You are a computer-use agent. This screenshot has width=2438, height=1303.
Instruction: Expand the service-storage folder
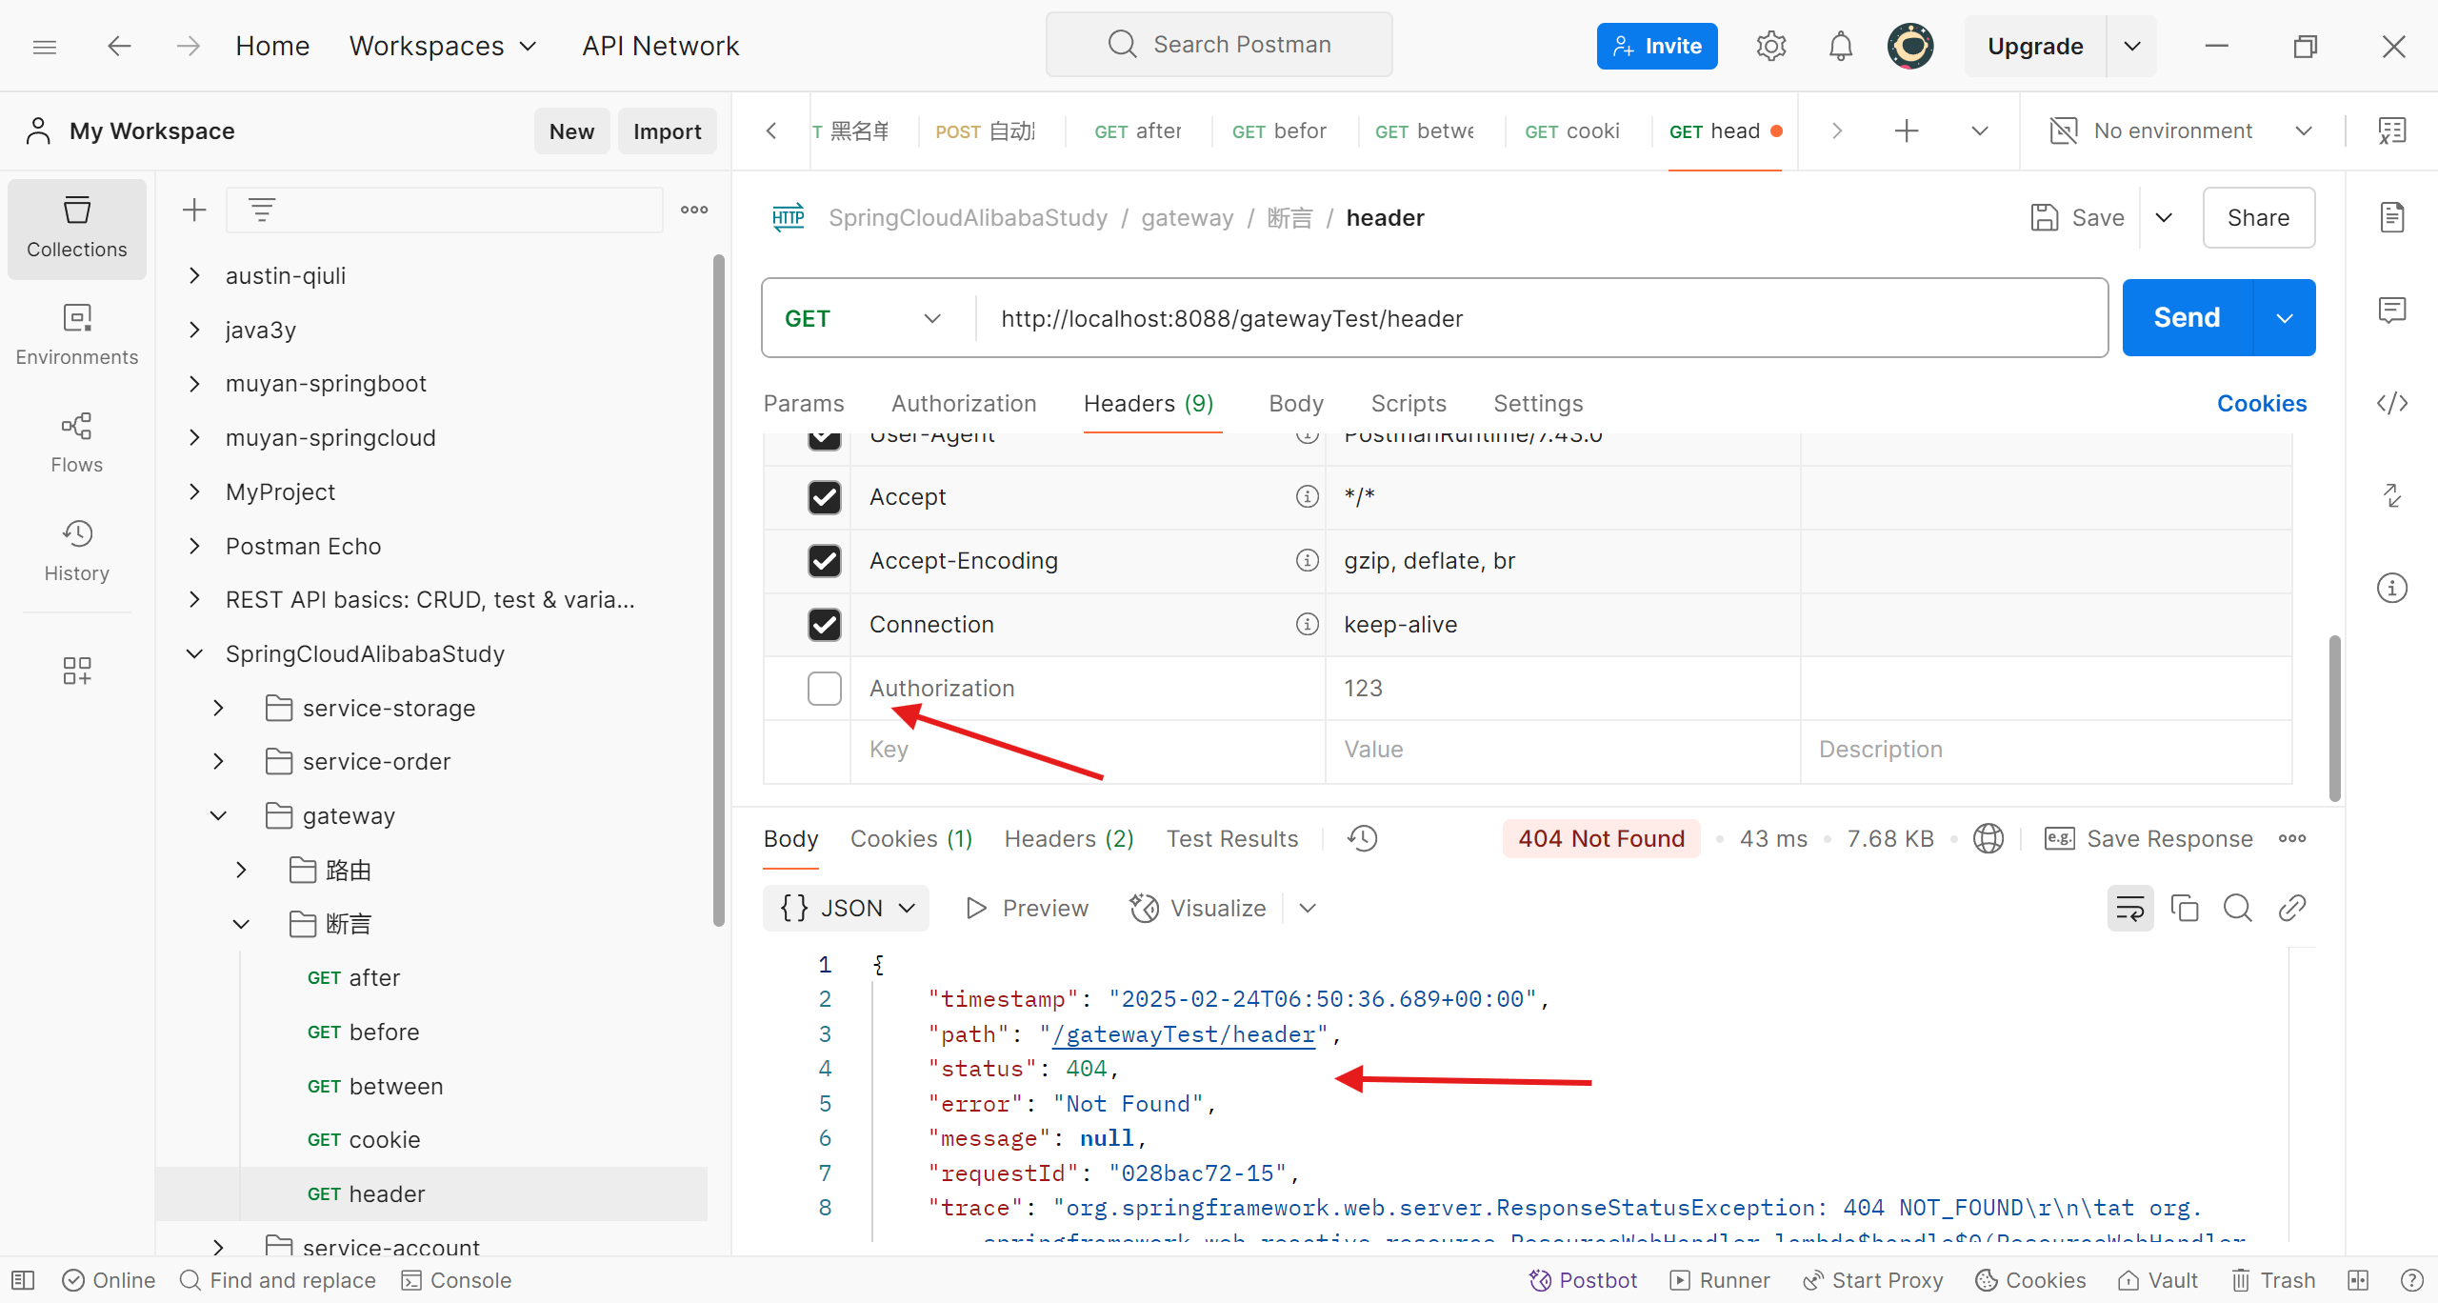(x=219, y=708)
